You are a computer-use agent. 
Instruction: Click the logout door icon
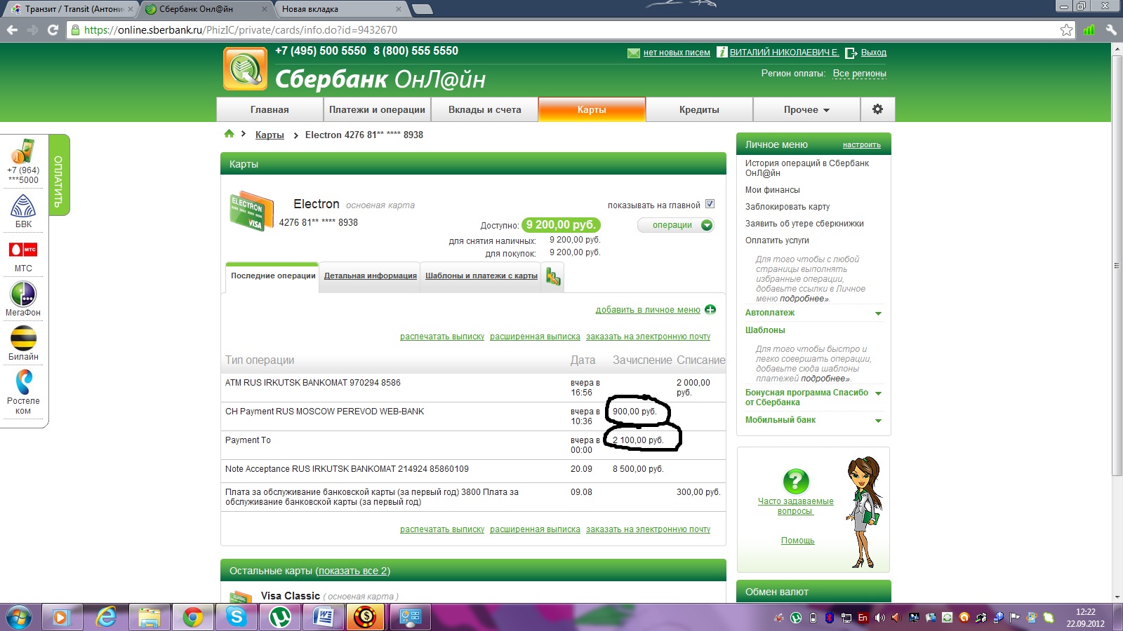851,53
